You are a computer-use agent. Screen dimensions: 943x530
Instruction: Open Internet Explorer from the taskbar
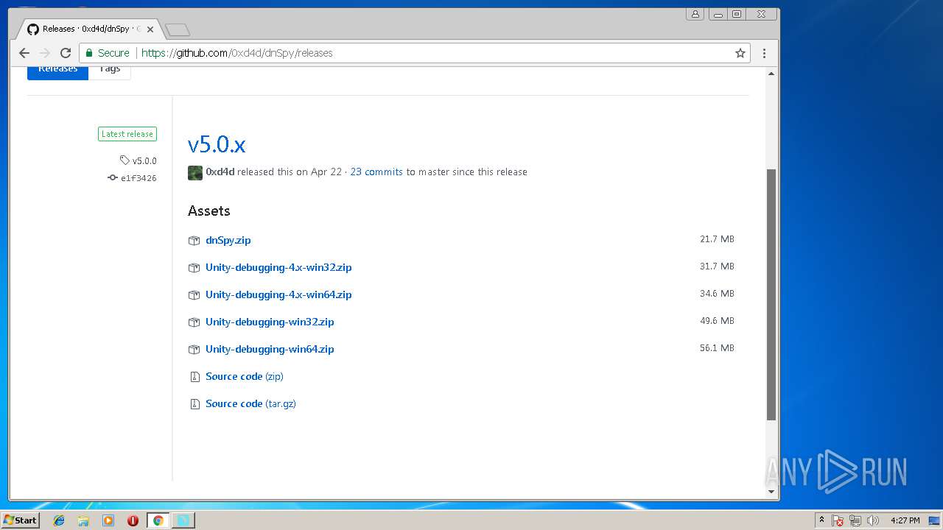(x=59, y=520)
